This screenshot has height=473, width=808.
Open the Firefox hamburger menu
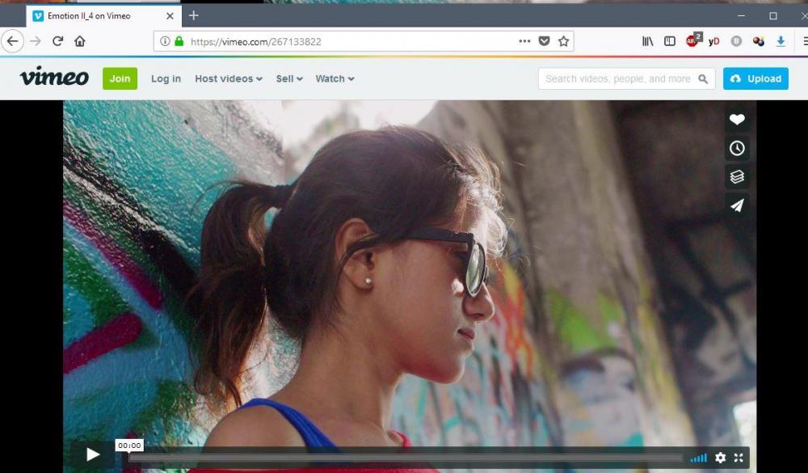pos(804,40)
